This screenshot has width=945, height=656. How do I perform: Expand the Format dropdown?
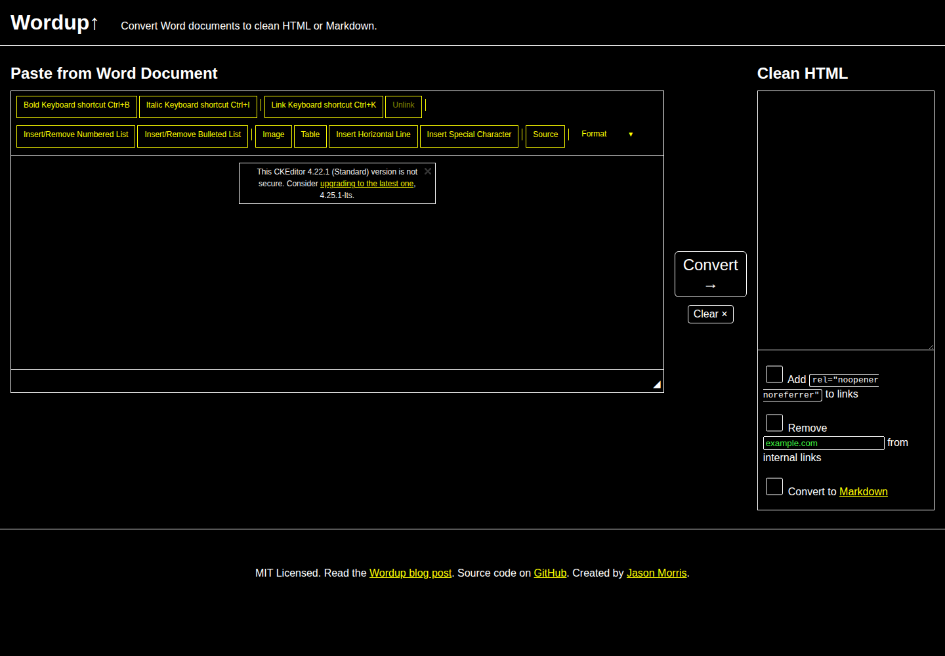(607, 134)
